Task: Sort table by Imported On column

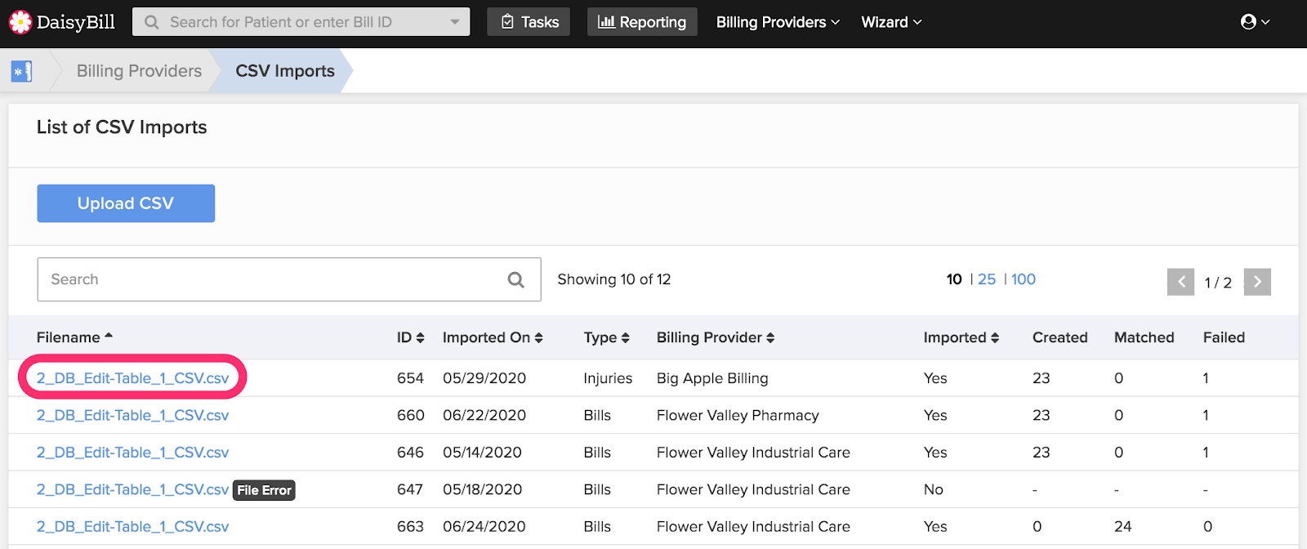Action: (493, 337)
